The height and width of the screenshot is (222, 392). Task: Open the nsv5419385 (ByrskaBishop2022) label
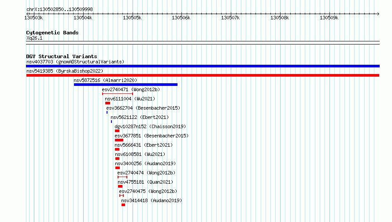tap(65, 71)
